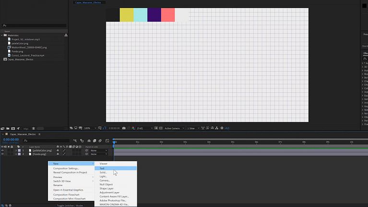Image resolution: width=368 pixels, height=207 pixels.
Task: Toggle visibility of the Fondo.png layer
Action: [2, 154]
